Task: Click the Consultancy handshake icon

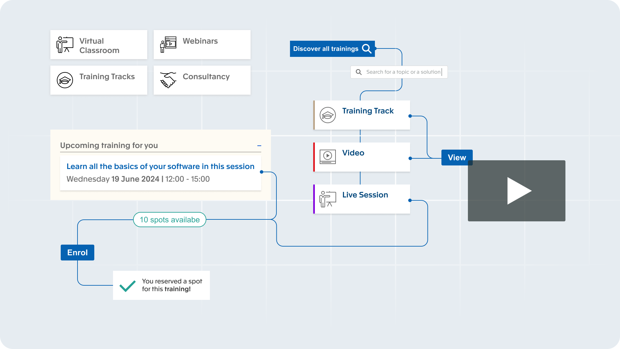Action: 168,80
